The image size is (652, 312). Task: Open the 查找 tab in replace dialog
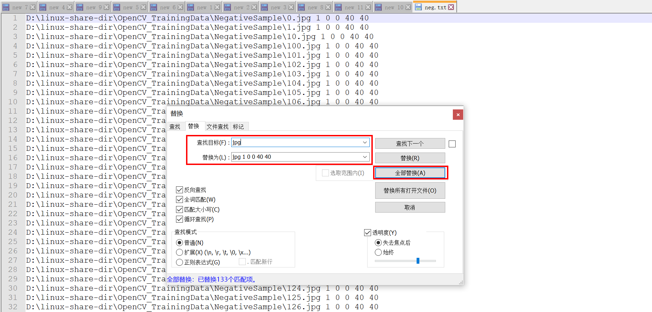(175, 127)
